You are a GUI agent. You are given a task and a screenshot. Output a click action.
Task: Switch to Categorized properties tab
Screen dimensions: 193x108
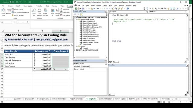(x=85, y=67)
